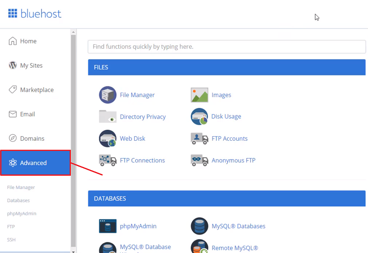
Task: Collapse the DATABASES section header
Action: point(226,199)
